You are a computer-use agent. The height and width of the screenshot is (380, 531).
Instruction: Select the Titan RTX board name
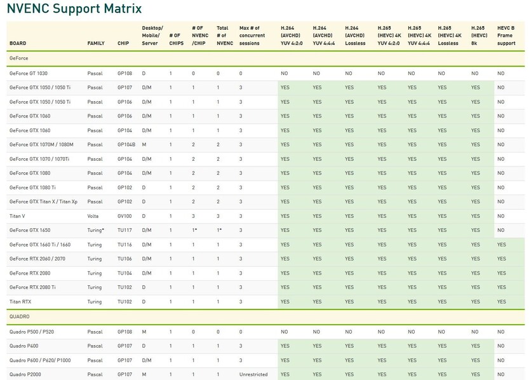tap(20, 302)
